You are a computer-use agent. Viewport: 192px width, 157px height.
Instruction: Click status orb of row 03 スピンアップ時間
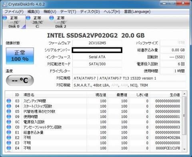9,101
